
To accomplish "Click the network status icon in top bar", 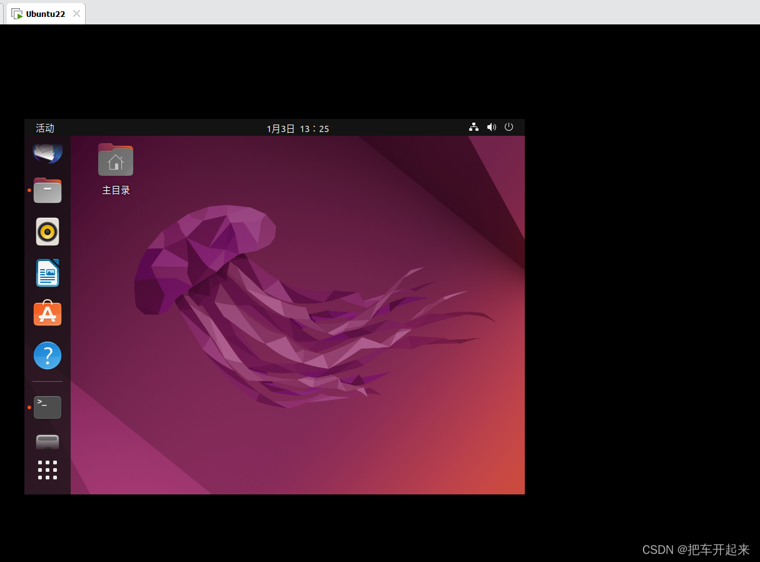I will [x=474, y=127].
